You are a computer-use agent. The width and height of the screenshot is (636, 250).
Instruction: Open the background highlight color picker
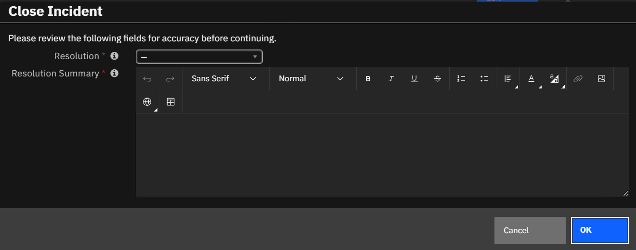click(555, 79)
